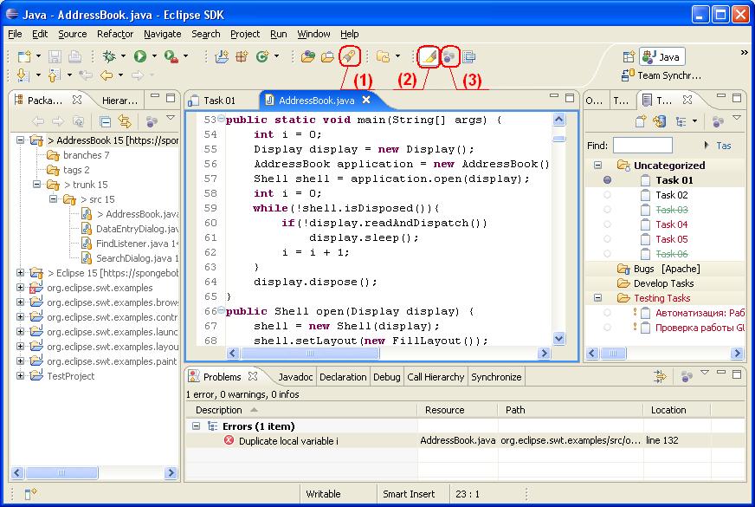The image size is (755, 507).
Task: Click the Save disk icon in toolbar
Action: tap(55, 57)
